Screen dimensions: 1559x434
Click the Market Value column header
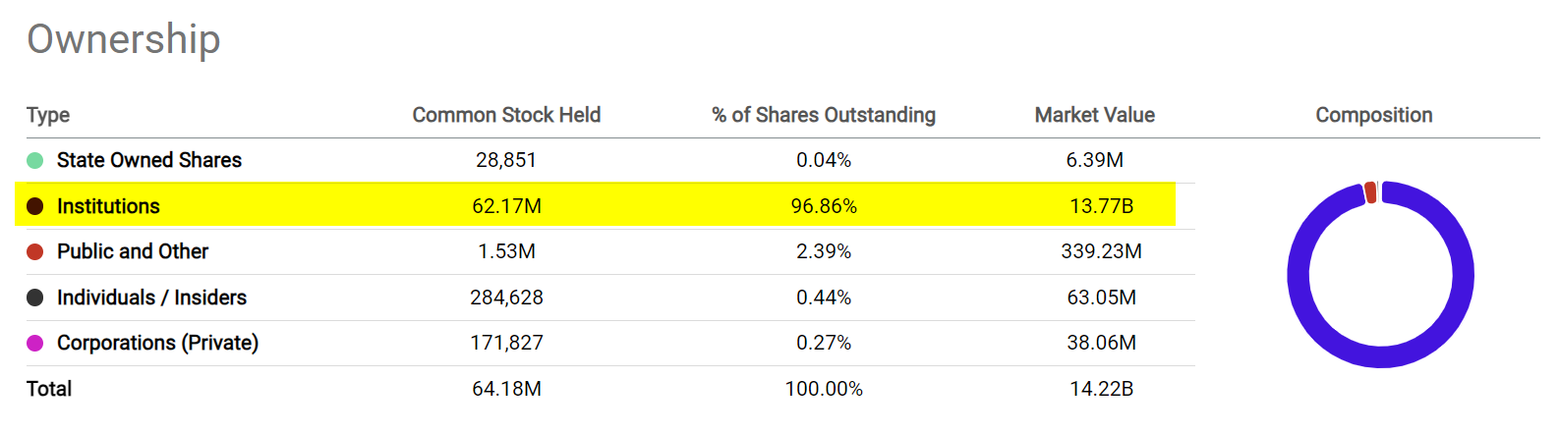(1094, 115)
